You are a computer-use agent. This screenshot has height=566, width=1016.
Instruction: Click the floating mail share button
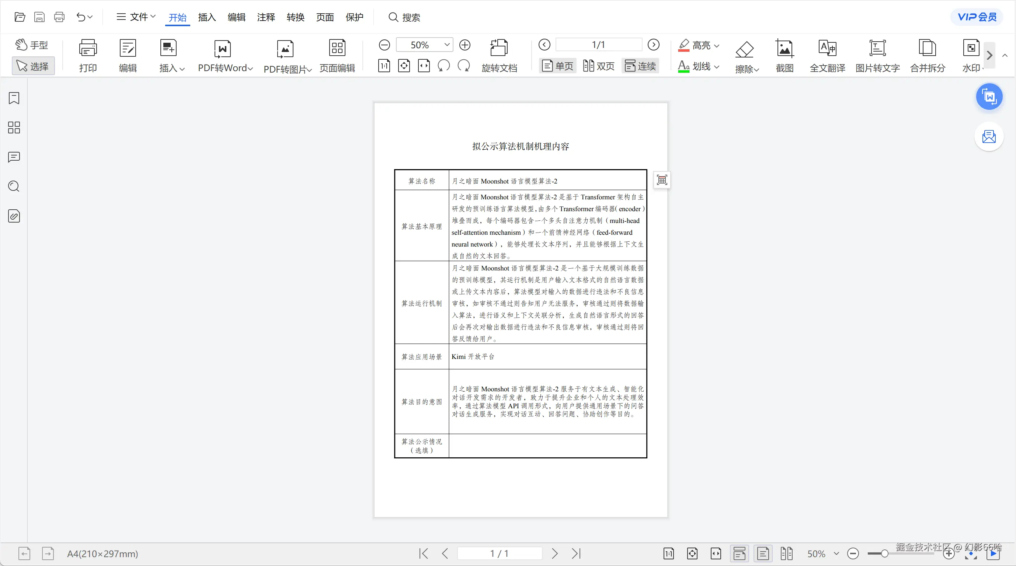point(989,136)
